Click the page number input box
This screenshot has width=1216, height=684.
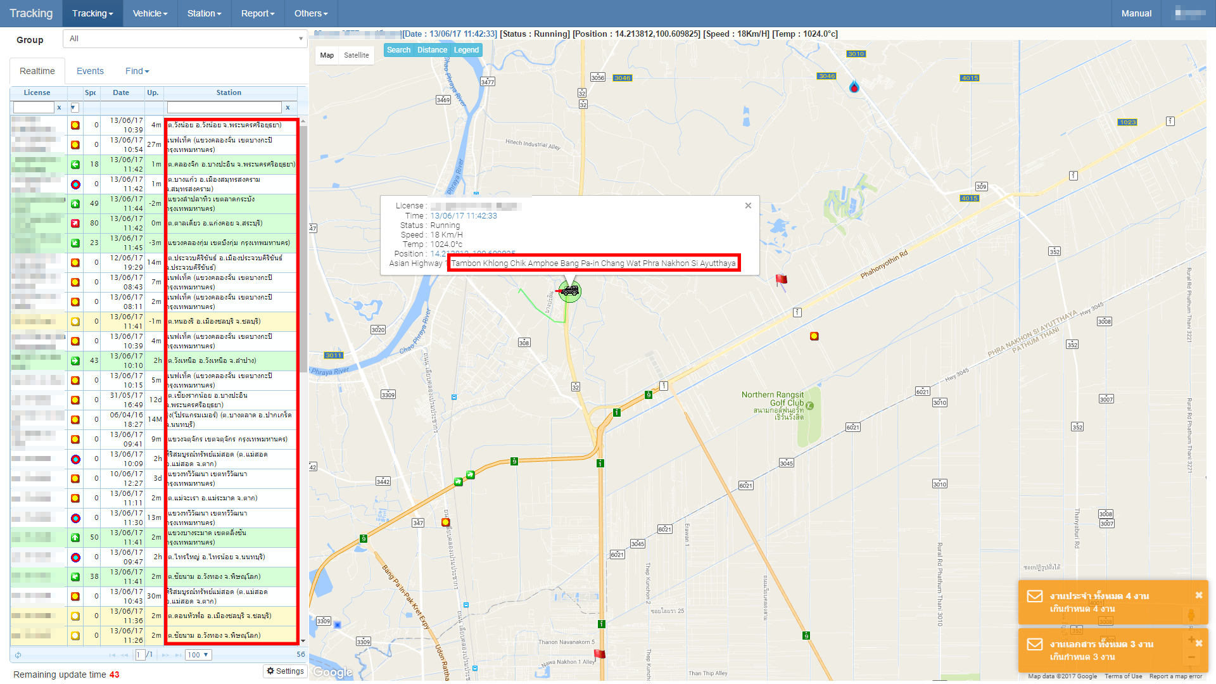pos(140,655)
